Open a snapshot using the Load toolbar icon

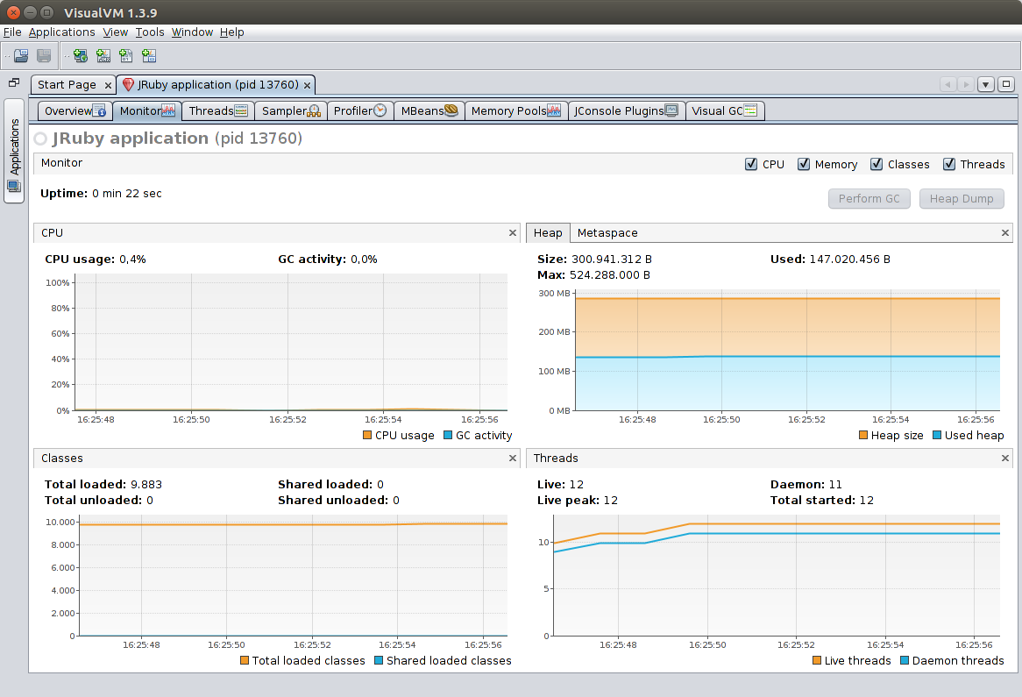[x=20, y=55]
